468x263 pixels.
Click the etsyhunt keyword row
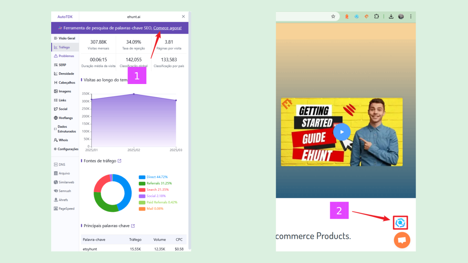[x=133, y=249]
